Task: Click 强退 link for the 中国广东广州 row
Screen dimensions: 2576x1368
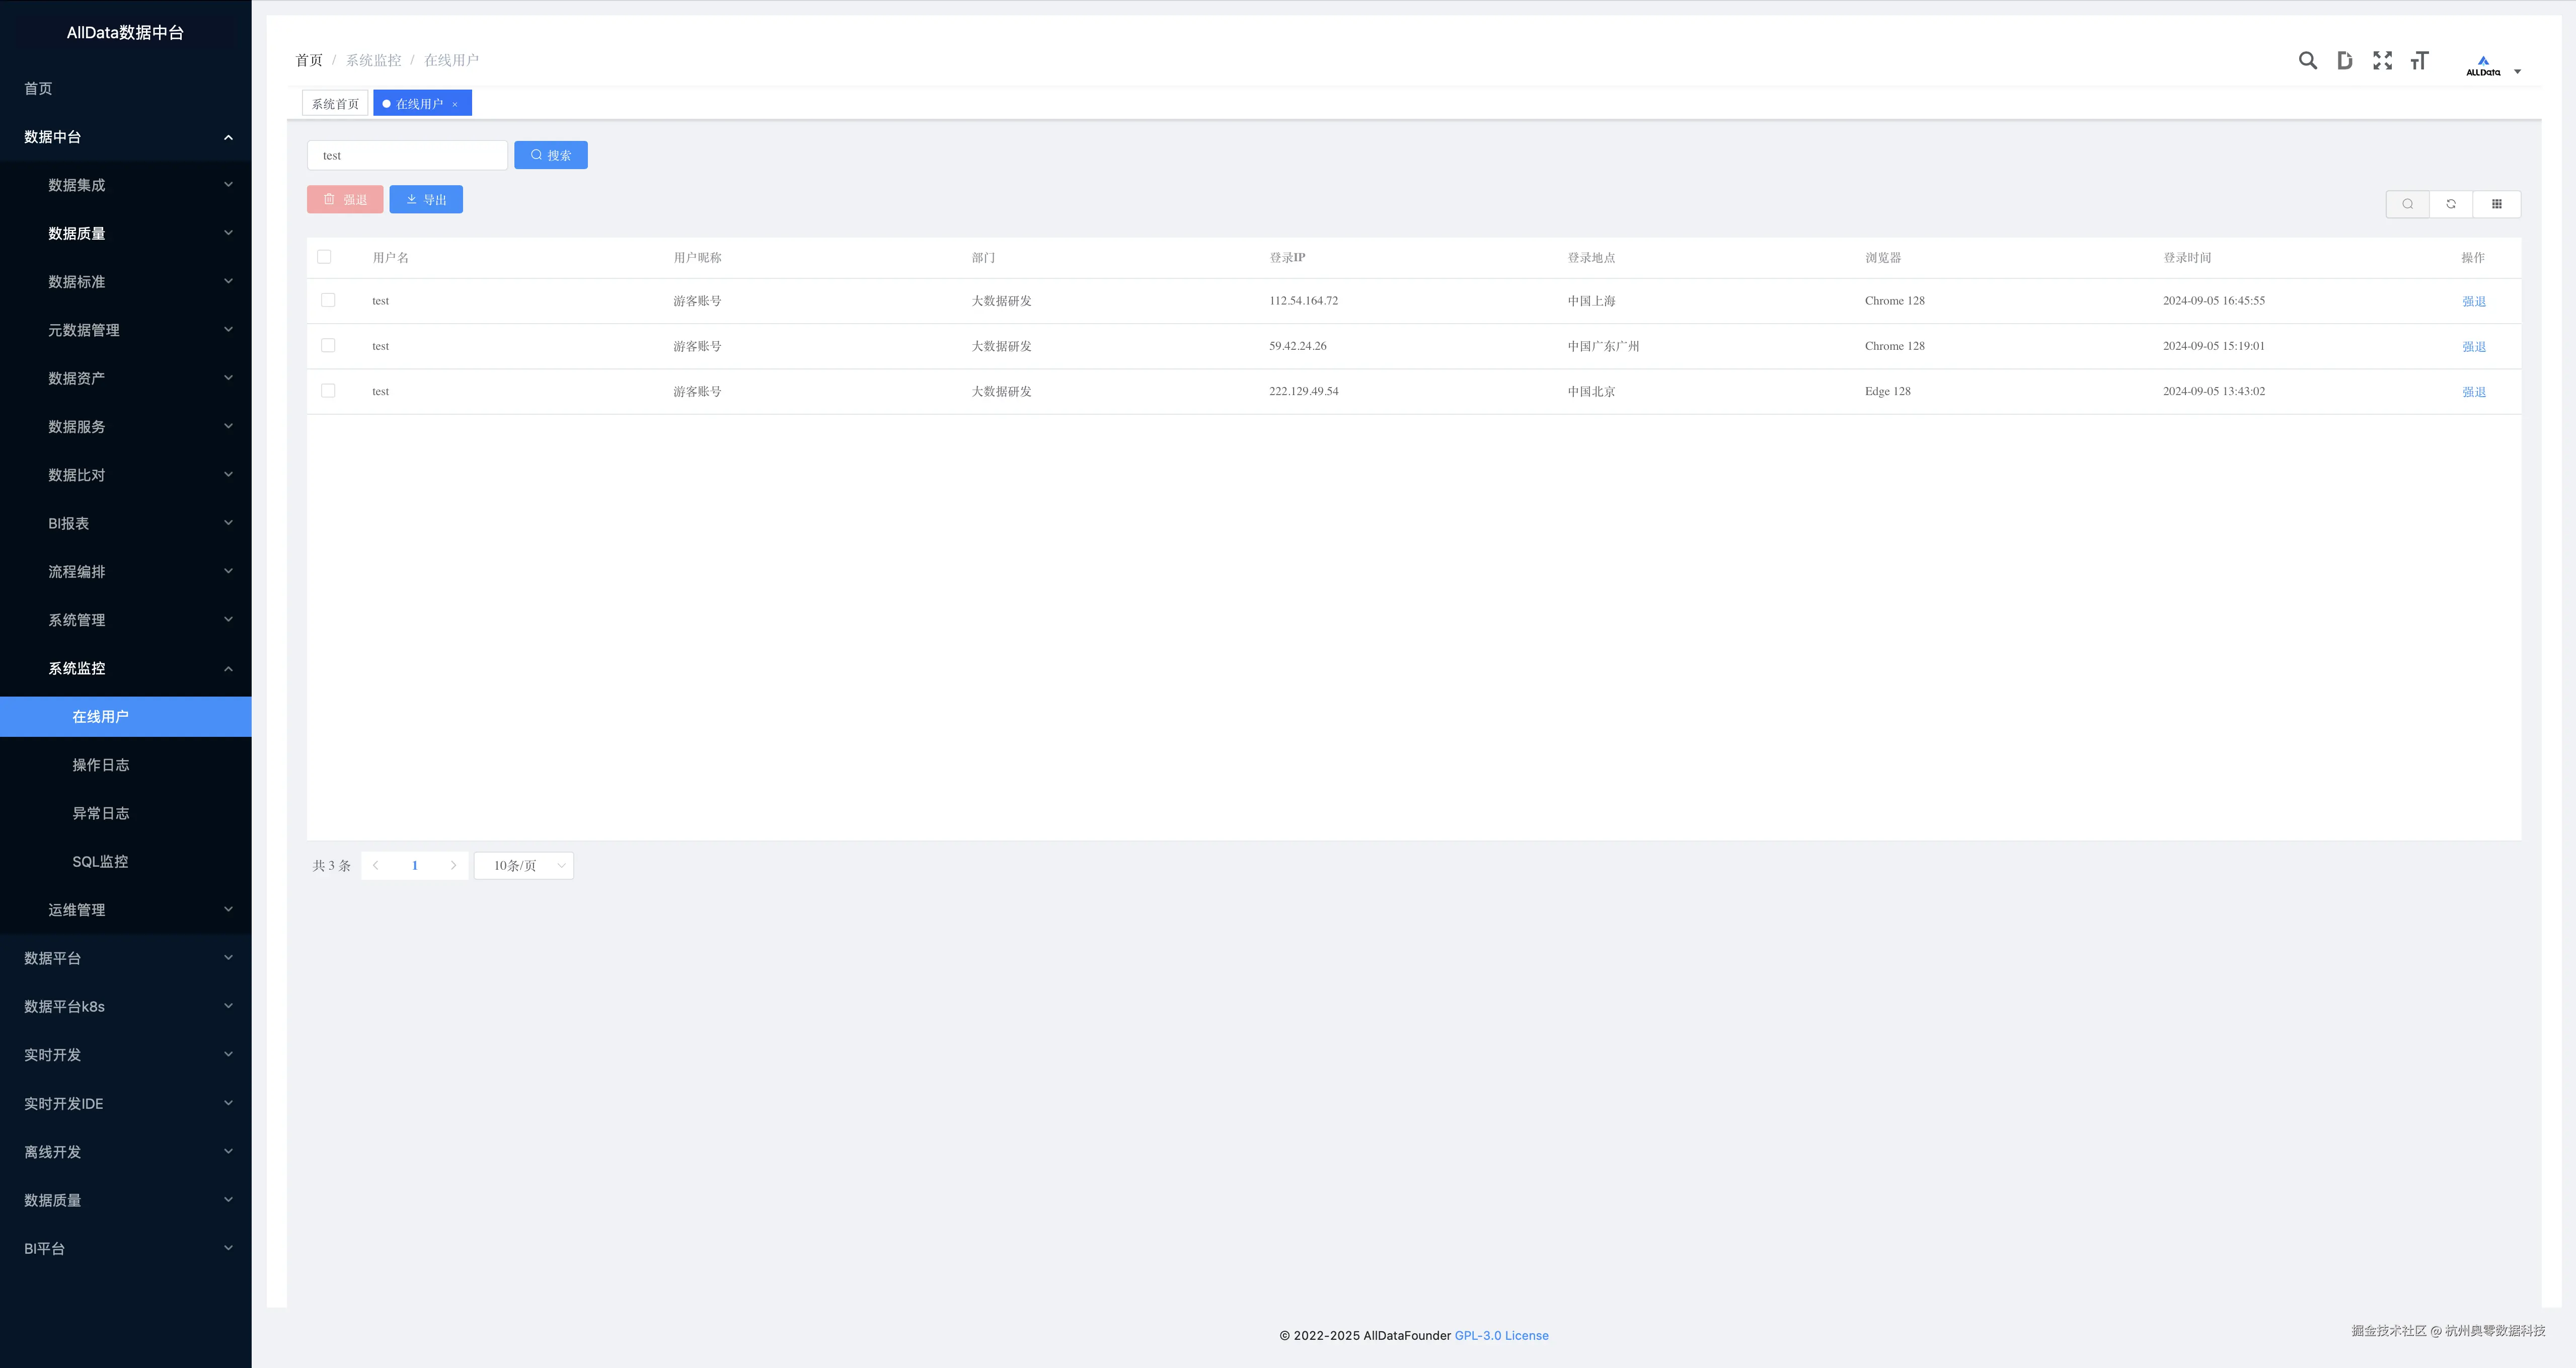Action: click(2473, 347)
